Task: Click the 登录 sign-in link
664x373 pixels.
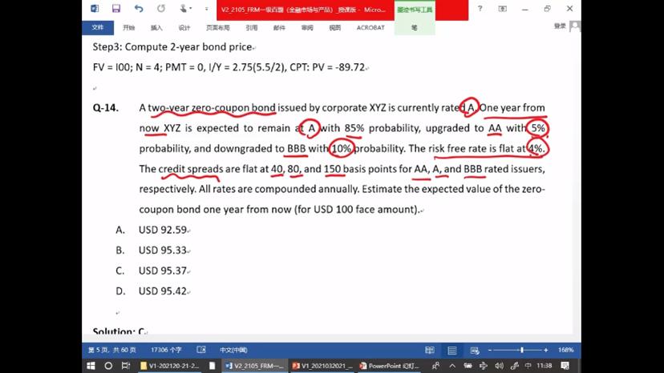Action: click(x=560, y=26)
